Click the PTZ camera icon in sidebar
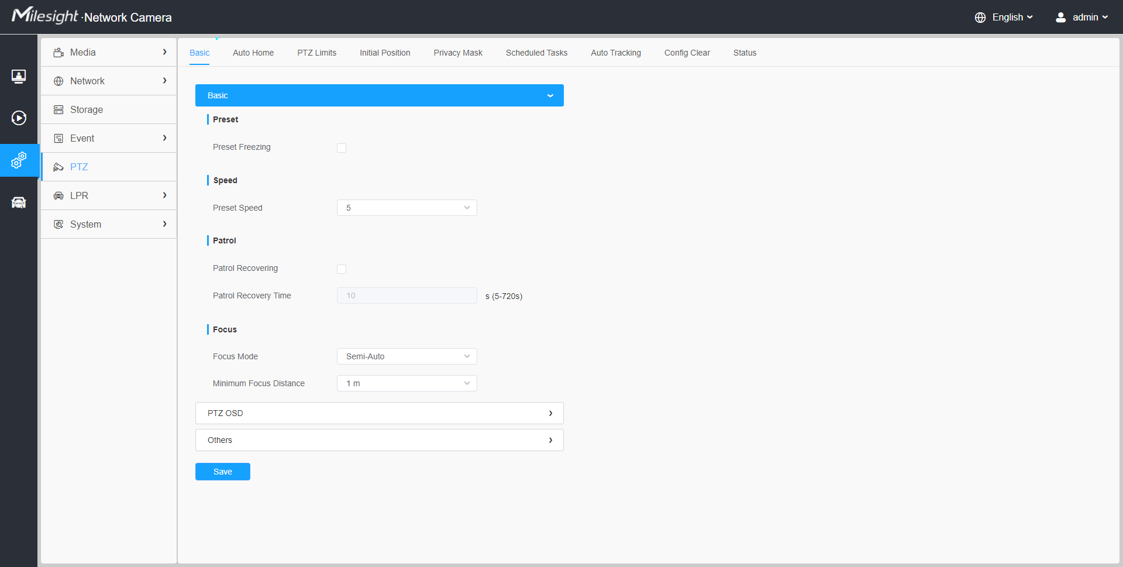1123x567 pixels. click(58, 167)
